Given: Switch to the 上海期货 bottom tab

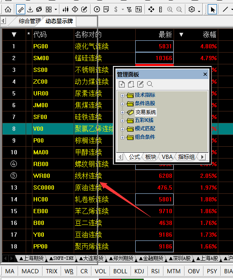Looking at the screenshot, I should pos(32,258).
